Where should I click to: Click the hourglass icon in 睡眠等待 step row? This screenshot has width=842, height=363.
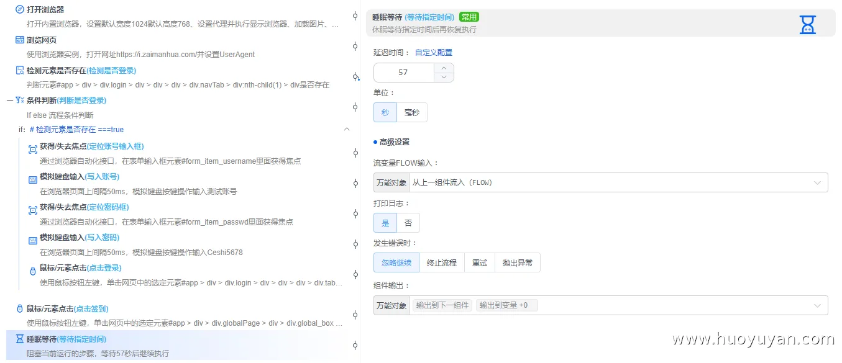click(x=19, y=339)
